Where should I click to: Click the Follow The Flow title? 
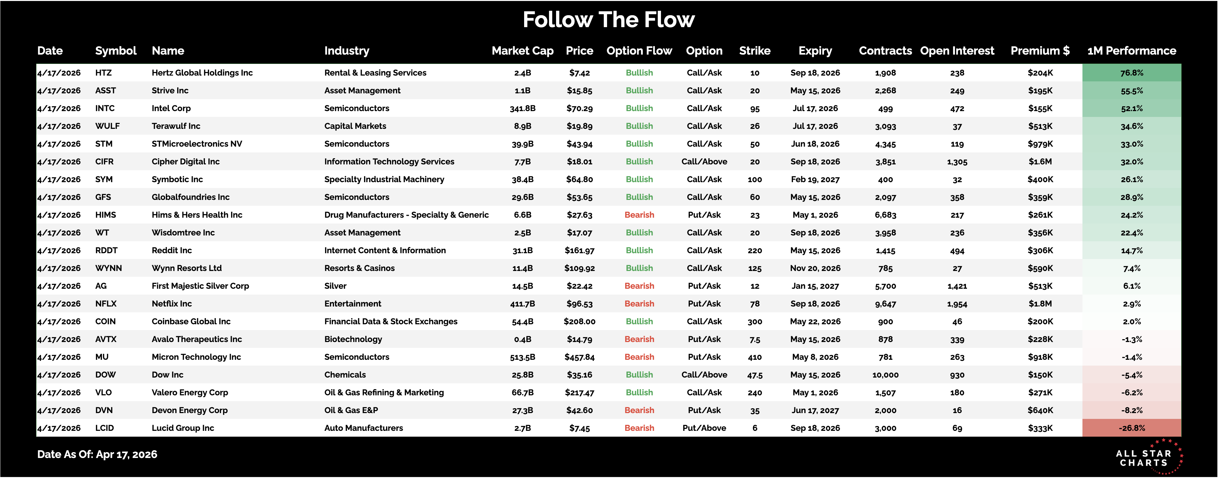click(609, 20)
